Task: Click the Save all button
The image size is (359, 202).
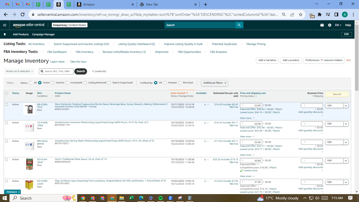Action: click(337, 94)
